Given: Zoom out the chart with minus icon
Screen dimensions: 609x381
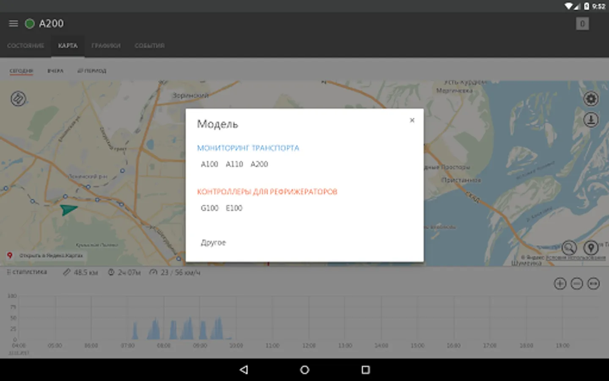Looking at the screenshot, I should pyautogui.click(x=577, y=284).
